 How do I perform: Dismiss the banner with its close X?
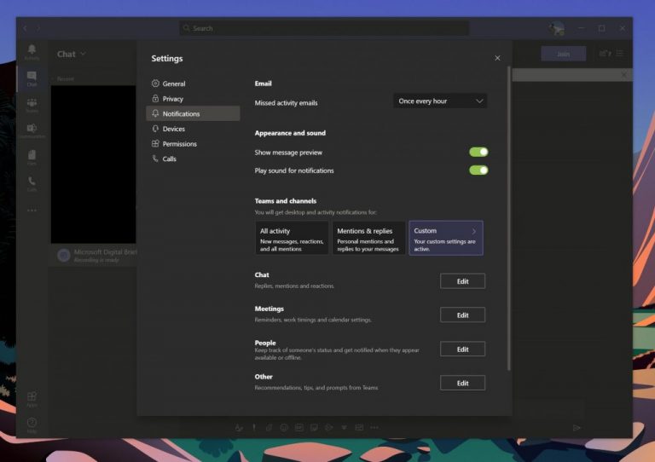click(x=623, y=75)
